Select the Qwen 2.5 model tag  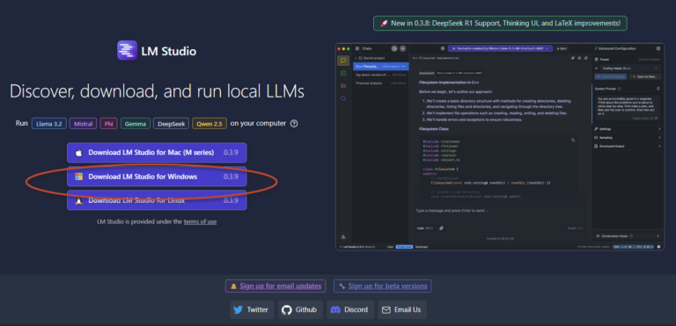click(x=209, y=124)
